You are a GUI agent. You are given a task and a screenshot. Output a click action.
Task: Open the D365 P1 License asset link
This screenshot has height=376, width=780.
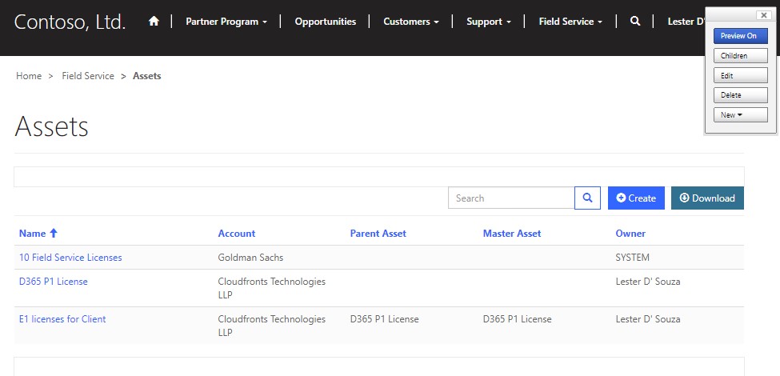click(54, 282)
